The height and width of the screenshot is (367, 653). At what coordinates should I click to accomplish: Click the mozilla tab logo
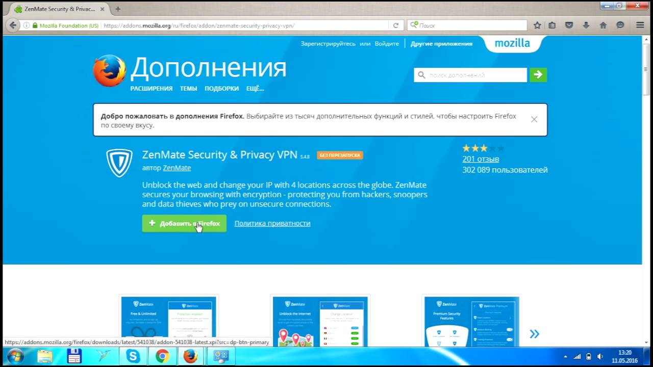(x=512, y=43)
